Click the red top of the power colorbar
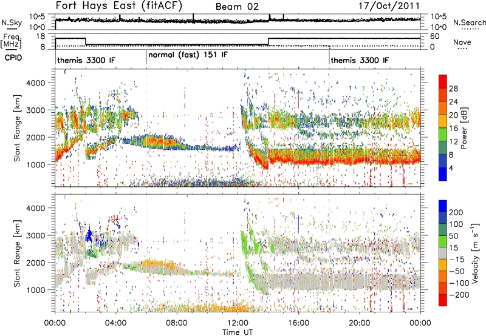Screen dimensions: 486x336 [443, 81]
